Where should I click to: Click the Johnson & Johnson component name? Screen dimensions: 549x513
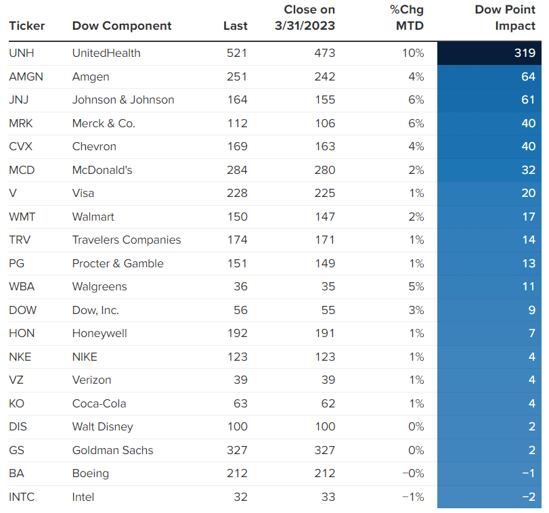[123, 99]
